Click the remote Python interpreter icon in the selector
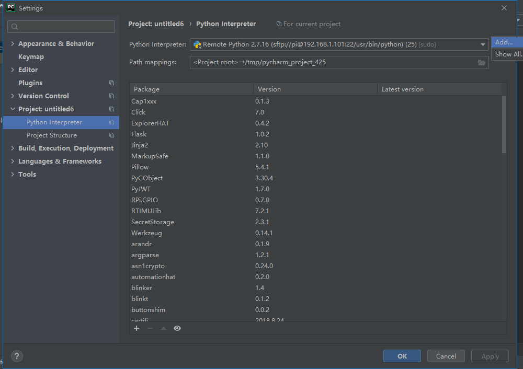The height and width of the screenshot is (369, 523). [x=197, y=44]
